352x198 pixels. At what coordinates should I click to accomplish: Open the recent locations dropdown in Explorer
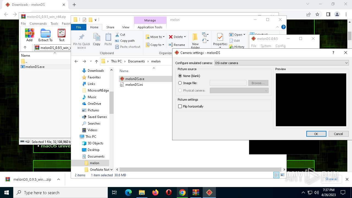tap(91, 61)
